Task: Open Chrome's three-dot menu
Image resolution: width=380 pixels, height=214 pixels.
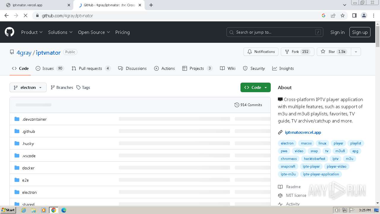Action: [x=373, y=15]
